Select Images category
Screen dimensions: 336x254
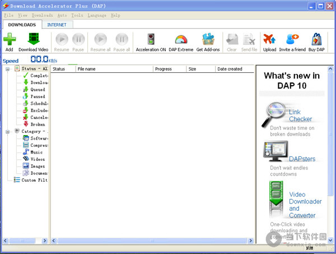coord(34,166)
